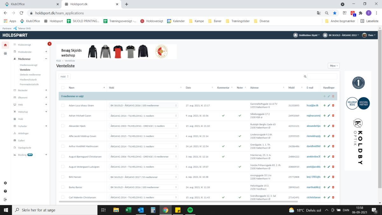Switch to KlubOffice browser tab
382x215 pixels.
31,4
